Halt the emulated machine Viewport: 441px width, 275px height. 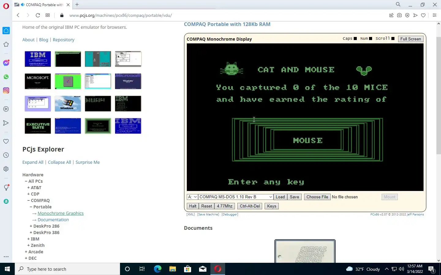coord(193,206)
